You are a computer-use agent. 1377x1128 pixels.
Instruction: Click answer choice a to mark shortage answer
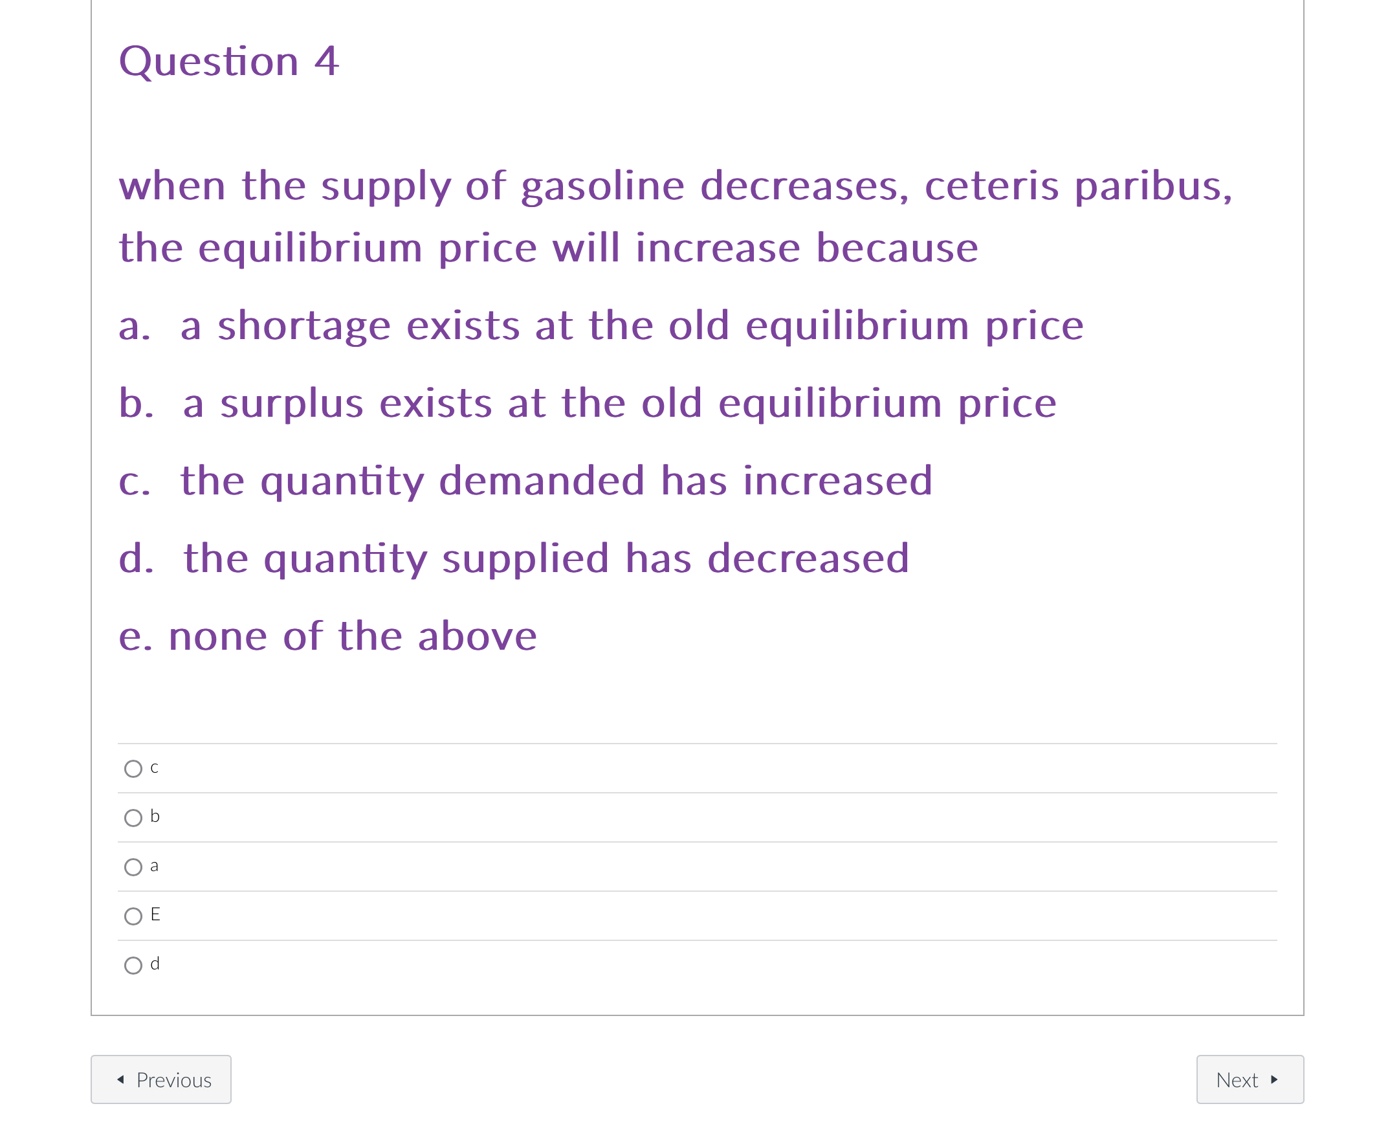[133, 867]
